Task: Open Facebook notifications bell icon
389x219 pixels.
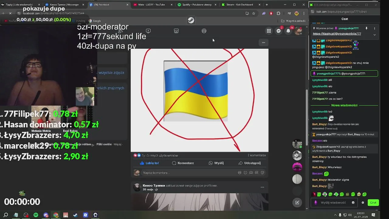Action: tap(288, 31)
